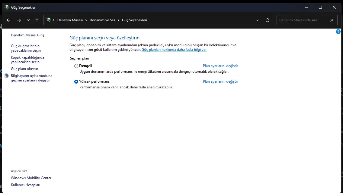Click the Seçilen plan group label
Image resolution: width=343 pixels, height=193 pixels.
(x=79, y=58)
